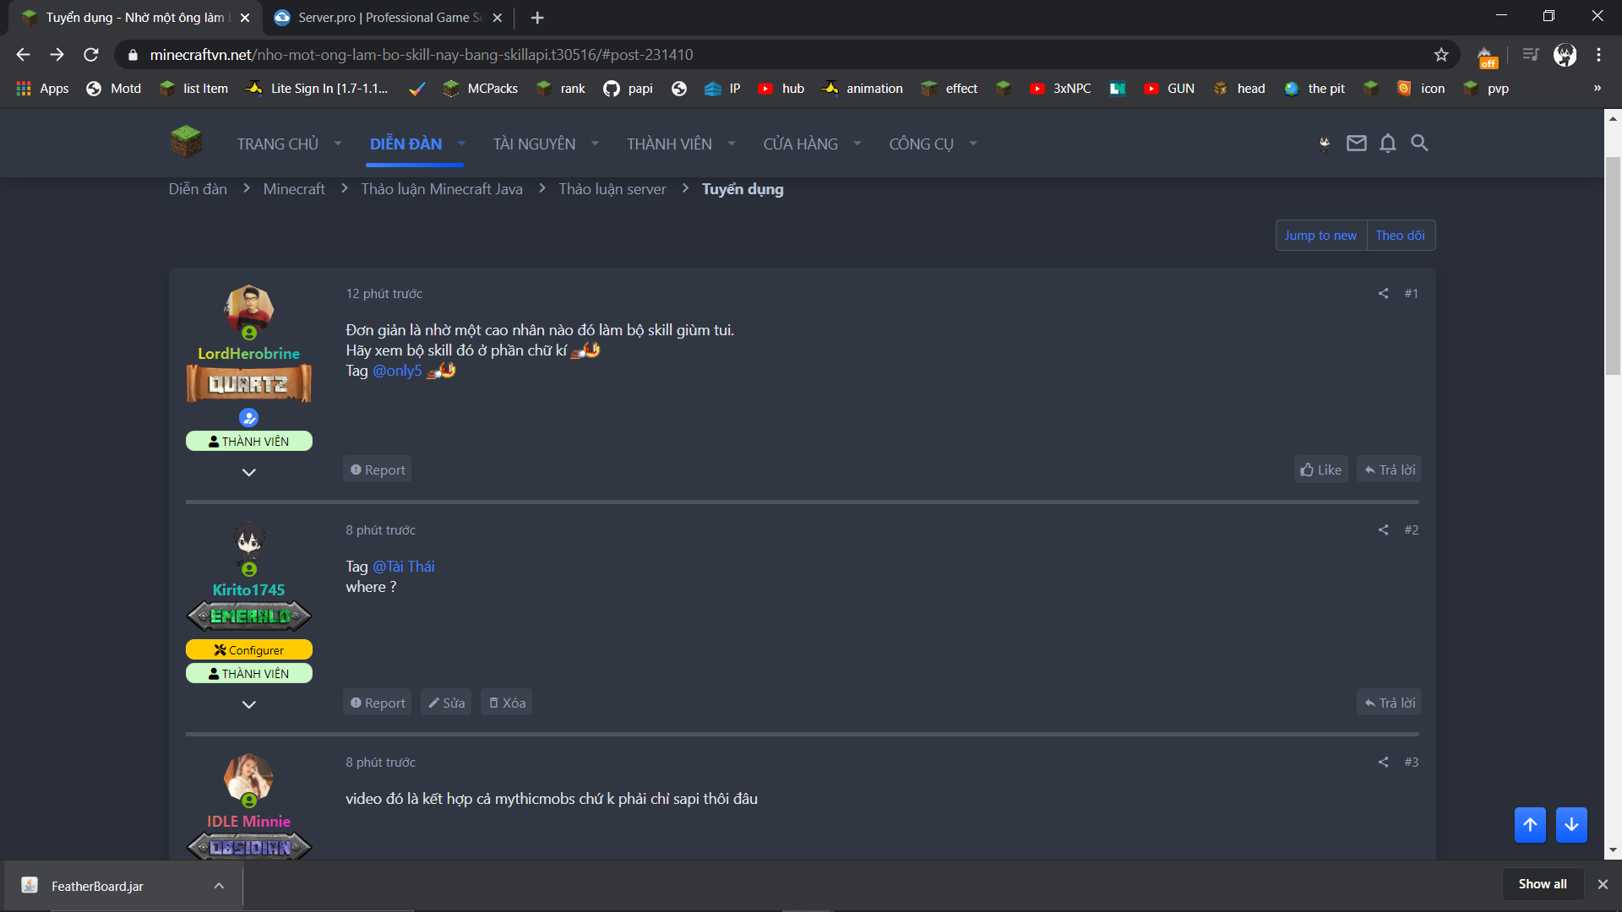Viewport: 1622px width, 912px height.
Task: Toggle the Theo dõi follow button
Action: click(x=1400, y=236)
